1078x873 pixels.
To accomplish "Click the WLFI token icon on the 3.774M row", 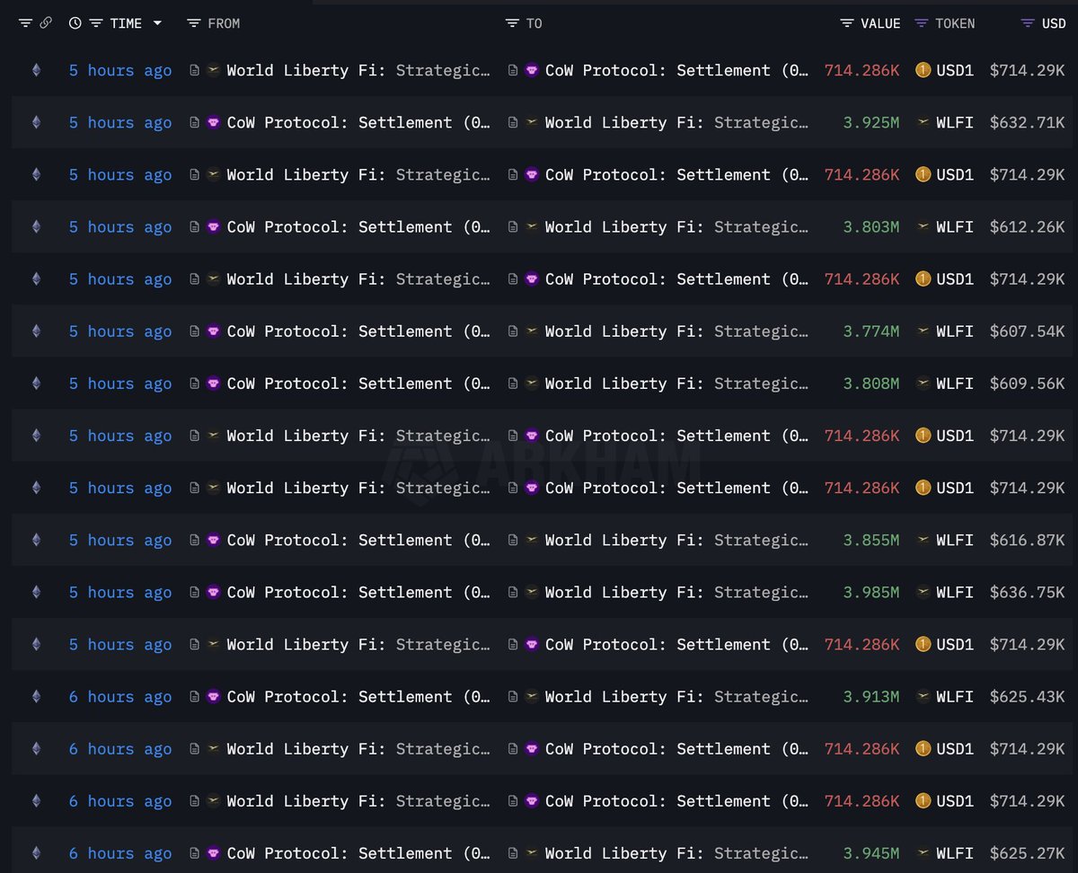I will coord(923,331).
